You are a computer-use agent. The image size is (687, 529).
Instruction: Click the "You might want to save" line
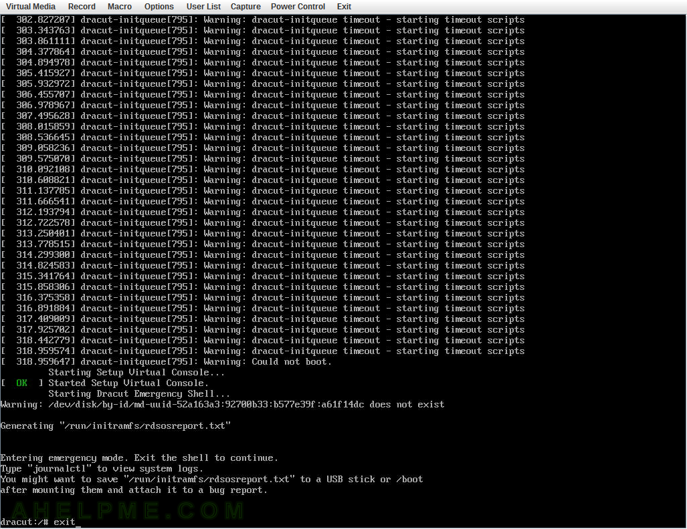click(x=211, y=479)
